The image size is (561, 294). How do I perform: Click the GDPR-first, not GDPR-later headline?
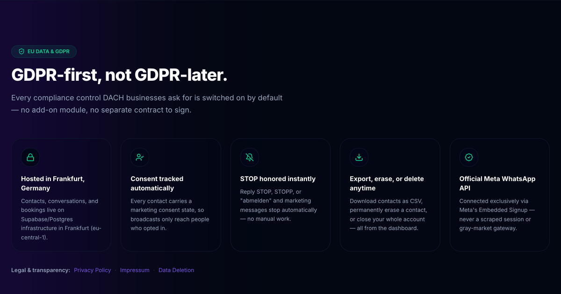119,75
